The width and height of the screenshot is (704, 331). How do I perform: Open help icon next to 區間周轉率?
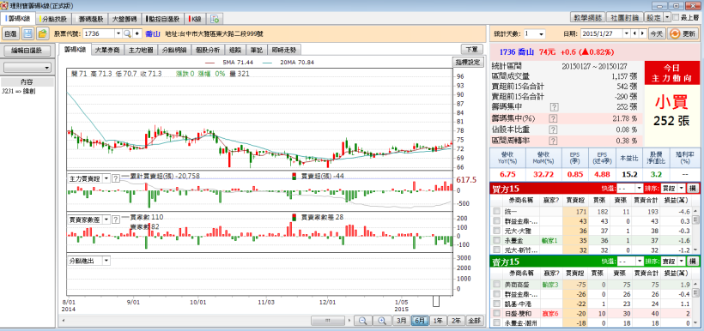[x=554, y=141]
